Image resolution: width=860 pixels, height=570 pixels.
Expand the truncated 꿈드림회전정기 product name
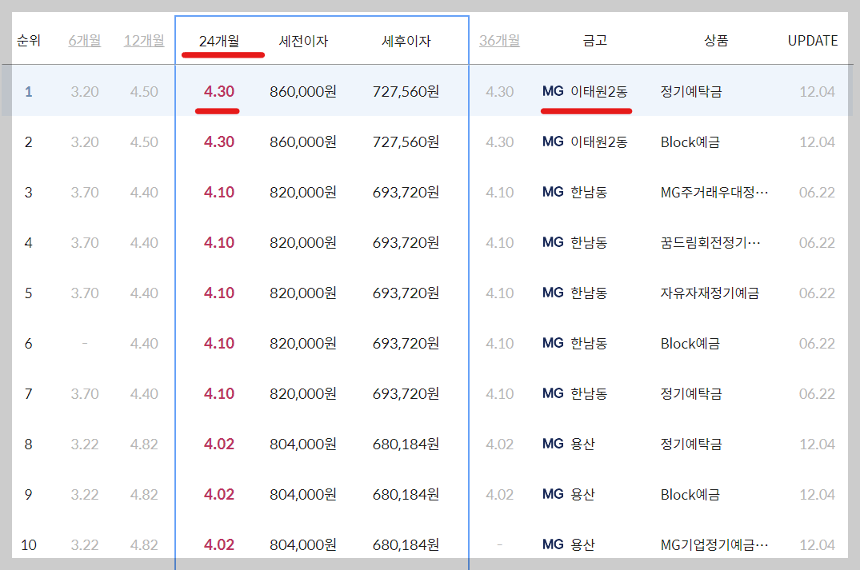pyautogui.click(x=714, y=242)
